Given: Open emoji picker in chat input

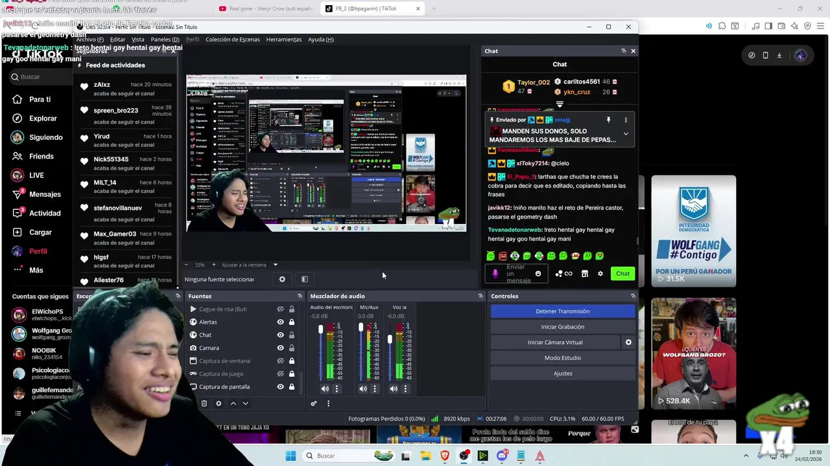Looking at the screenshot, I should point(538,274).
